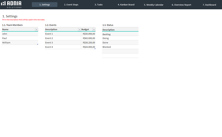Switch to the Event Steps tab

(73, 5)
